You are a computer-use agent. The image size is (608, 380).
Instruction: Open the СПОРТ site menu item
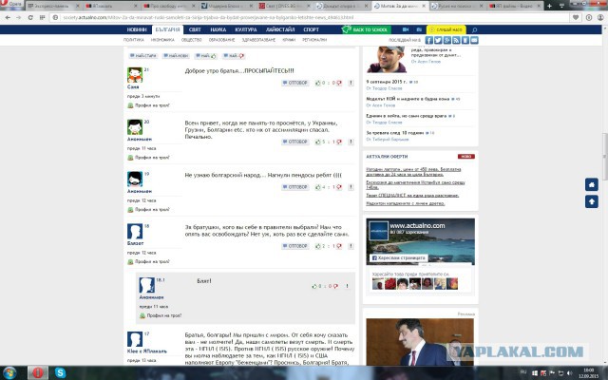[x=311, y=29]
